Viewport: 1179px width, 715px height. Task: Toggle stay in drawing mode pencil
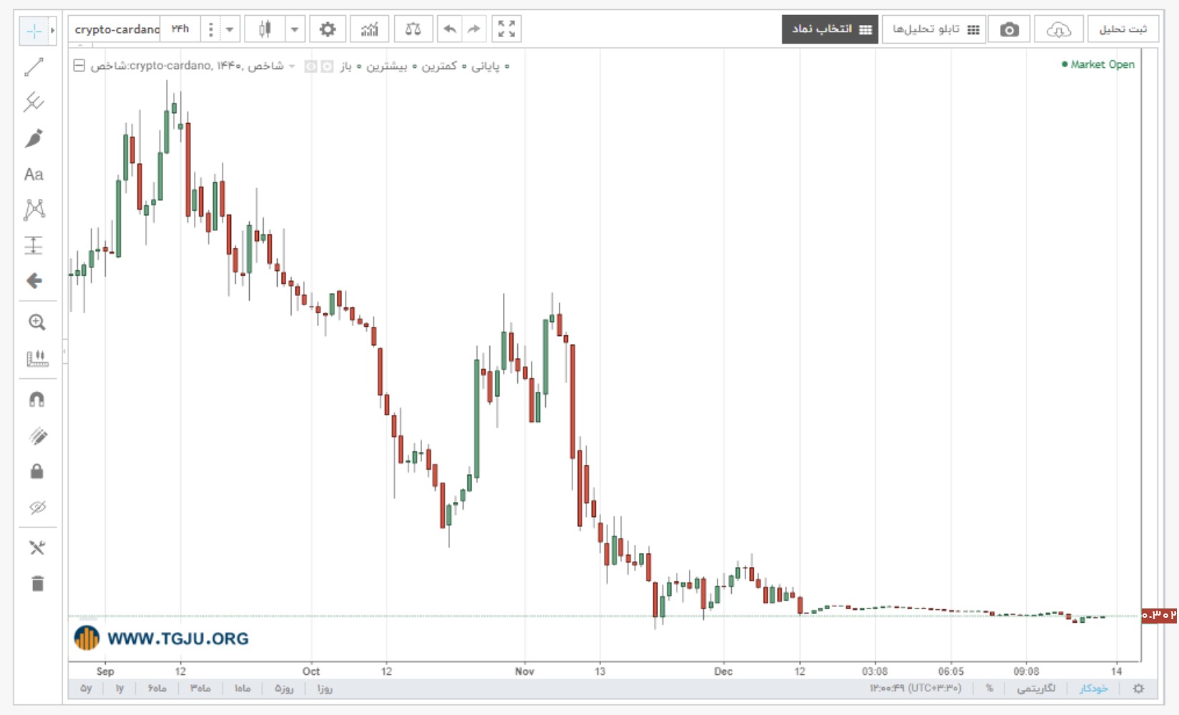tap(37, 436)
